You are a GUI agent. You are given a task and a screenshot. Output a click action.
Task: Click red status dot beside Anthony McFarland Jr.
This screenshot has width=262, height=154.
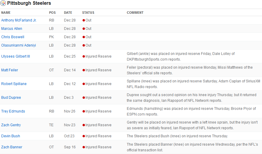pyautogui.click(x=84, y=20)
